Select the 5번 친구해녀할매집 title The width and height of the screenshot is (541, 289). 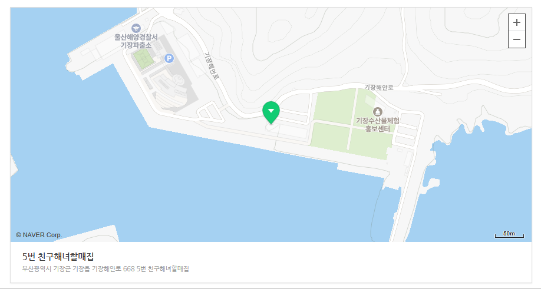(58, 257)
